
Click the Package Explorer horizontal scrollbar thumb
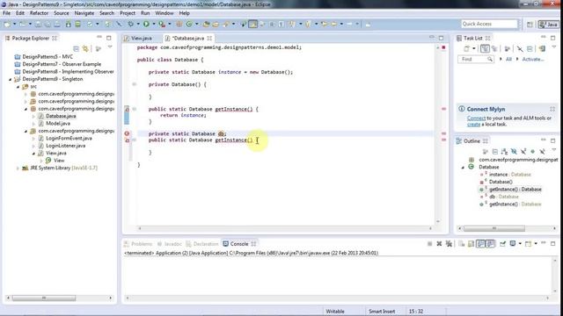(x=44, y=298)
